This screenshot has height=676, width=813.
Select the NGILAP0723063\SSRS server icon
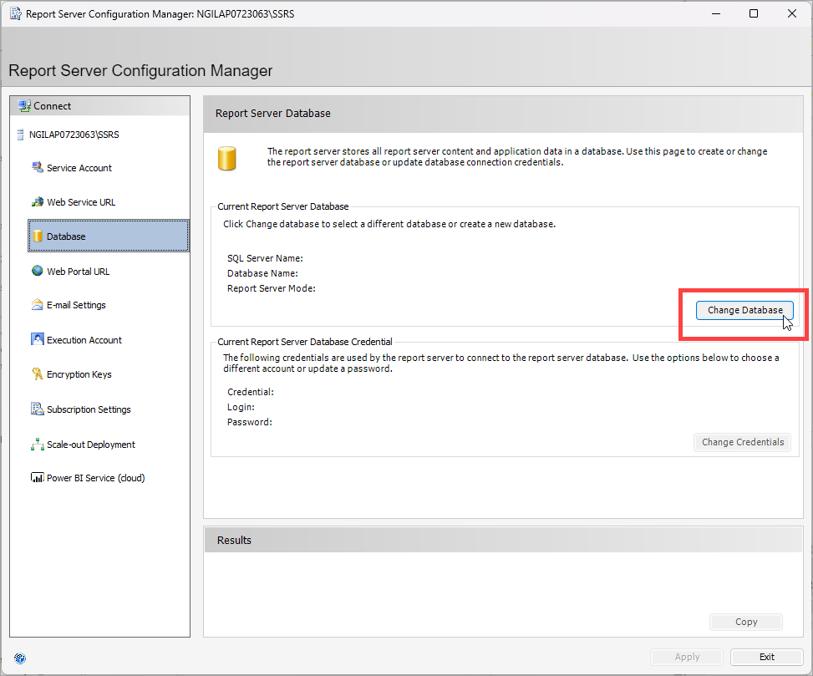(x=20, y=135)
